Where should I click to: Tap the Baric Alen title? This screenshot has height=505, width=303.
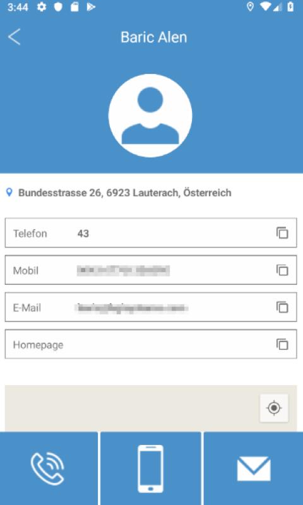point(153,37)
